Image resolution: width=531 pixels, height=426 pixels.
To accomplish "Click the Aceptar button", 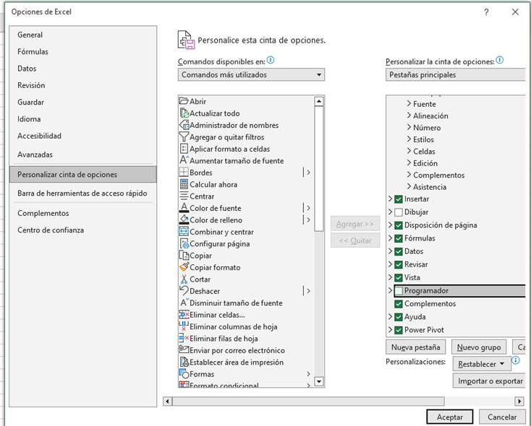I will [449, 417].
